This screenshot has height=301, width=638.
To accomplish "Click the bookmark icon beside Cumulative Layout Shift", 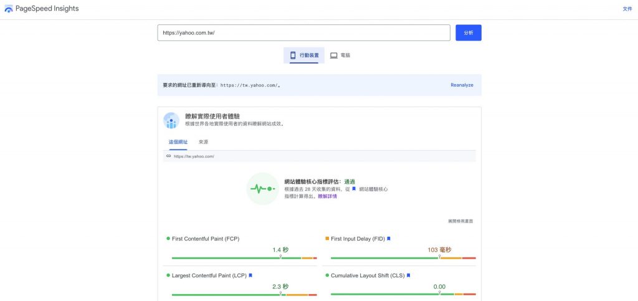I will (408, 275).
